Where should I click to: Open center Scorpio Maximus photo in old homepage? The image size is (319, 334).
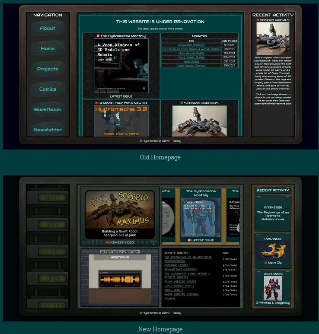199,121
